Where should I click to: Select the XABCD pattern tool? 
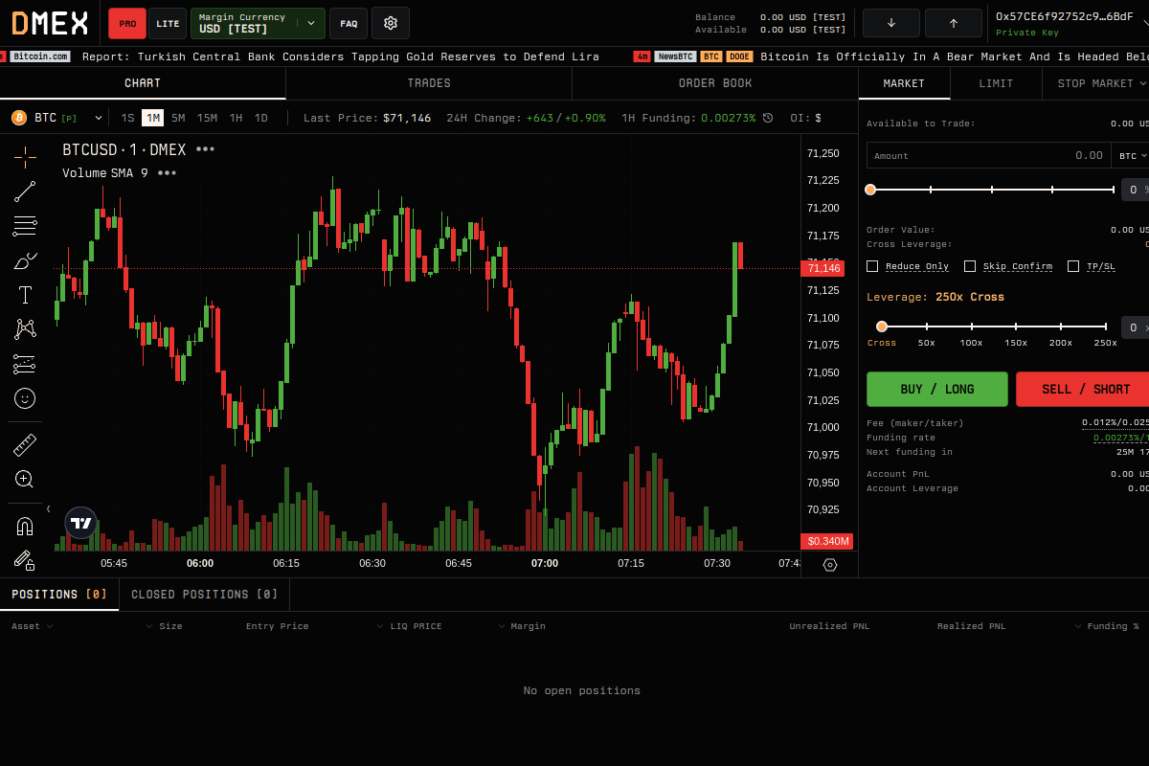(25, 328)
